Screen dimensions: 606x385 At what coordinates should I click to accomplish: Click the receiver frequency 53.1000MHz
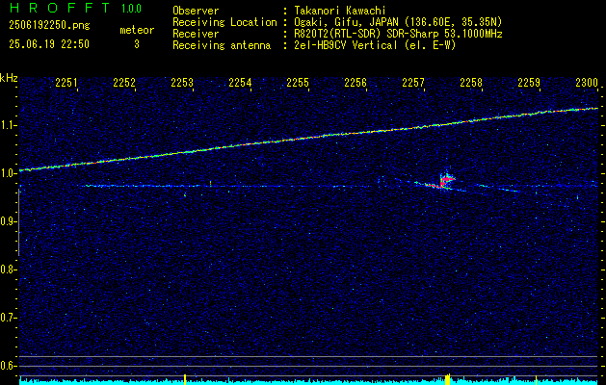[x=471, y=34]
